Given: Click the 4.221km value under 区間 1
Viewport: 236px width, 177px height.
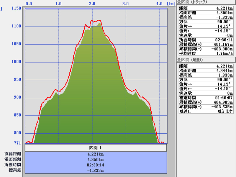Looking at the screenshot, I should (96, 154).
